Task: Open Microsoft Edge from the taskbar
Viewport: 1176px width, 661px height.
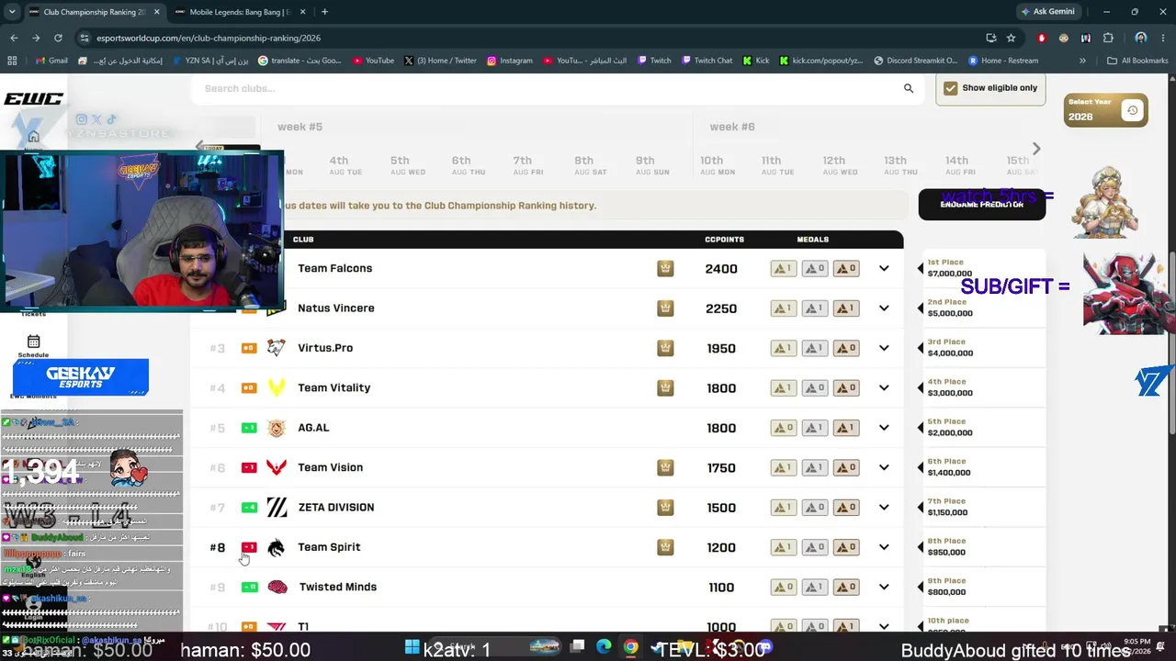Action: tap(604, 647)
